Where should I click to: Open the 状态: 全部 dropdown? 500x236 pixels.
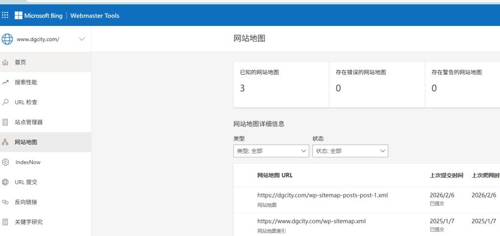(x=350, y=151)
